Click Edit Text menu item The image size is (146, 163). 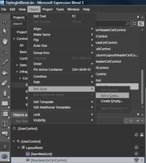point(62,16)
